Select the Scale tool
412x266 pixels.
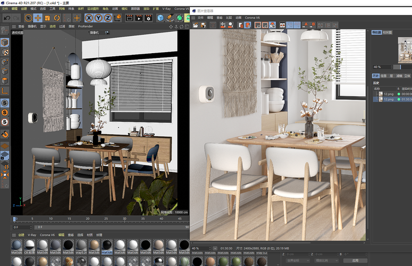(47, 18)
